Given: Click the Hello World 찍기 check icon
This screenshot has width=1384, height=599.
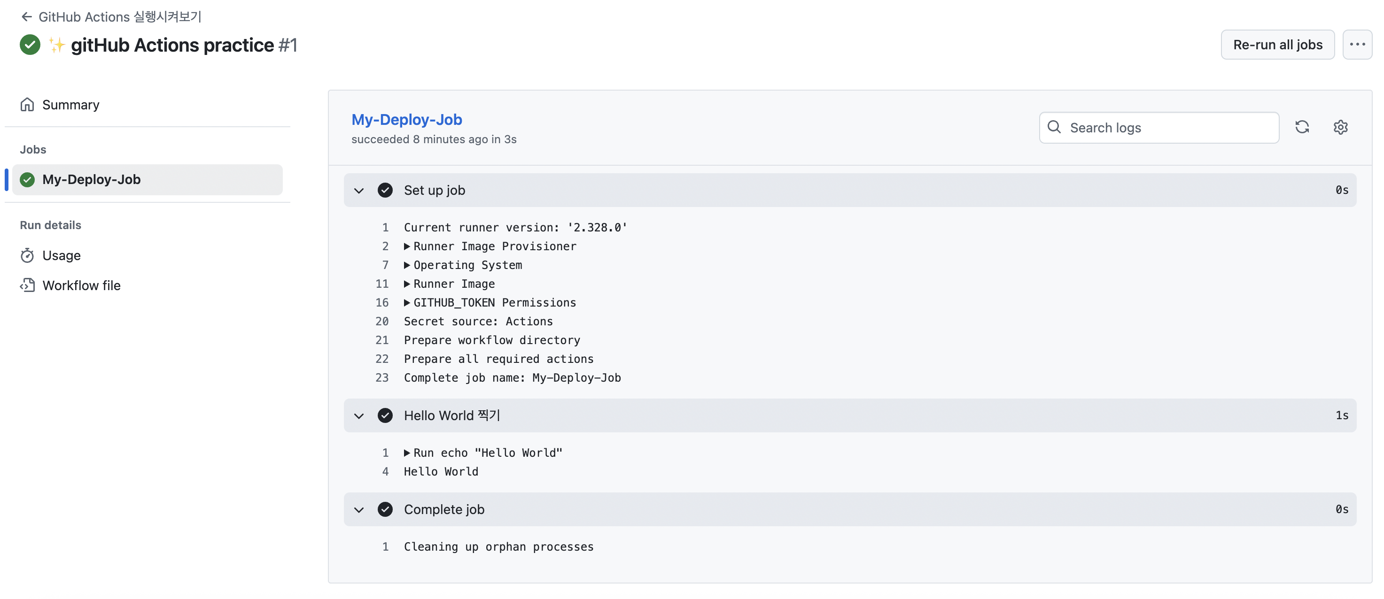Looking at the screenshot, I should pyautogui.click(x=385, y=415).
